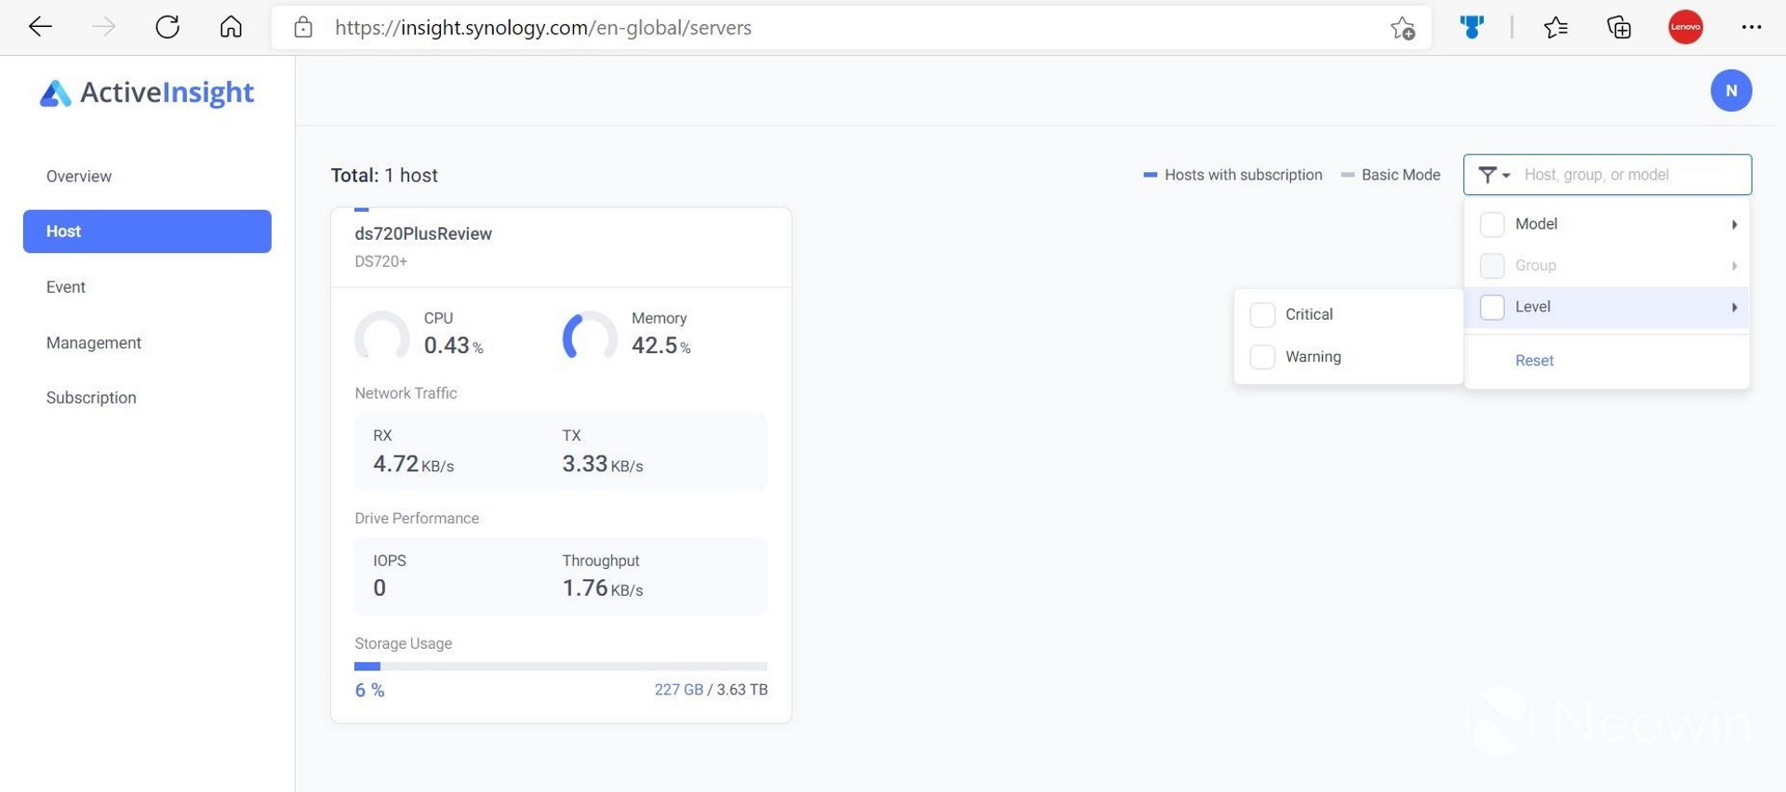Click the Storage Usage heading
Screen dimensions: 1786x792
(403, 643)
